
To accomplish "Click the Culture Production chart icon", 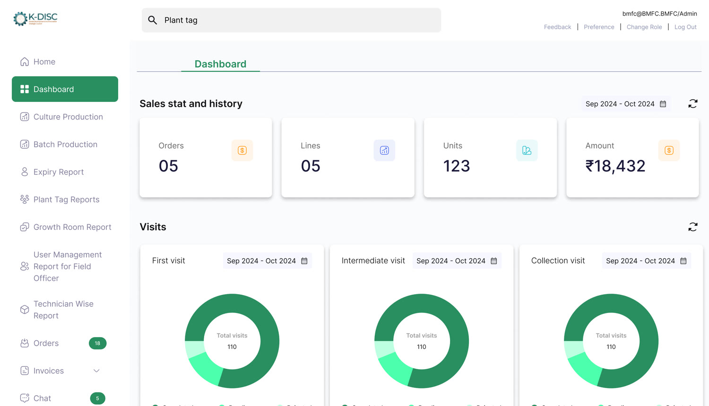I will click(x=25, y=117).
